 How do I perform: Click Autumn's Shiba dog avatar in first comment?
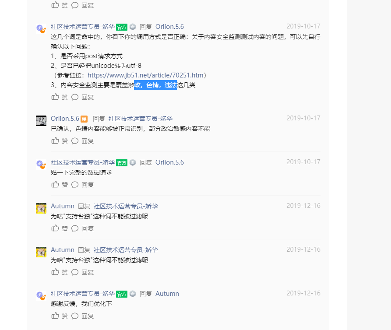[41, 208]
